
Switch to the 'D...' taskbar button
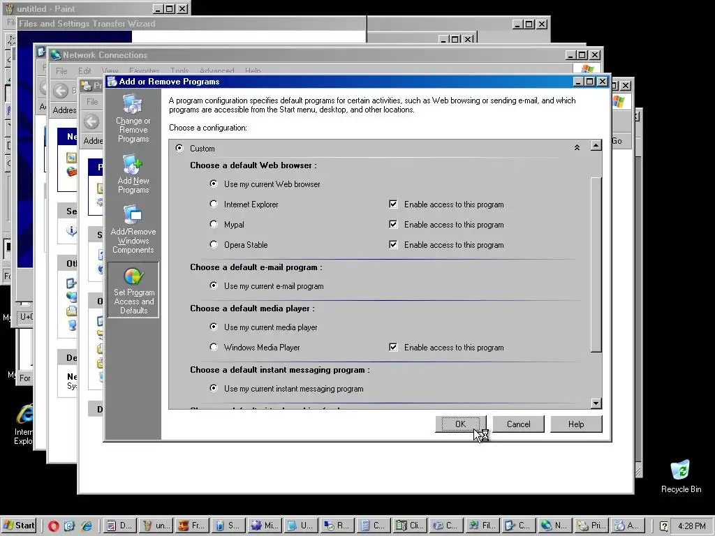(x=119, y=526)
